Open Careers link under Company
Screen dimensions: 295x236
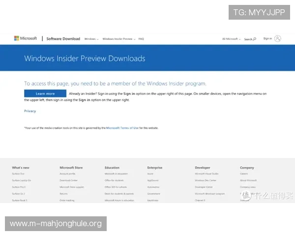[x=244, y=174]
